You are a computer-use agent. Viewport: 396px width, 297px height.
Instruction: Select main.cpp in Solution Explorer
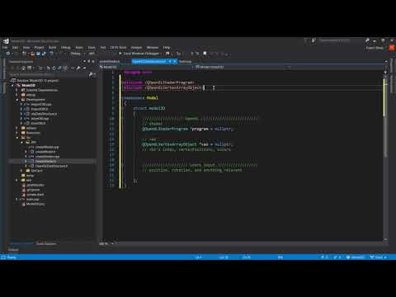click(33, 199)
